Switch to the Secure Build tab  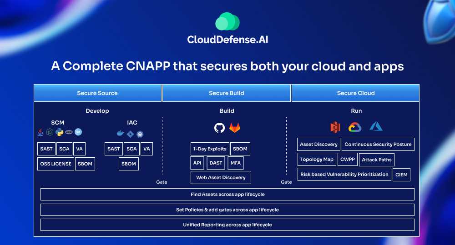[227, 93]
